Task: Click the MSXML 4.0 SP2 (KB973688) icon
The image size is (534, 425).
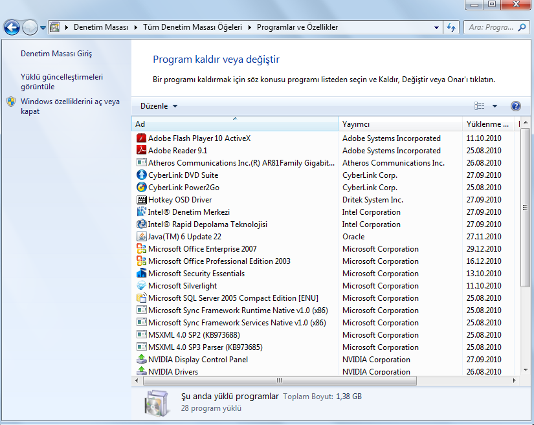Action: (141, 334)
